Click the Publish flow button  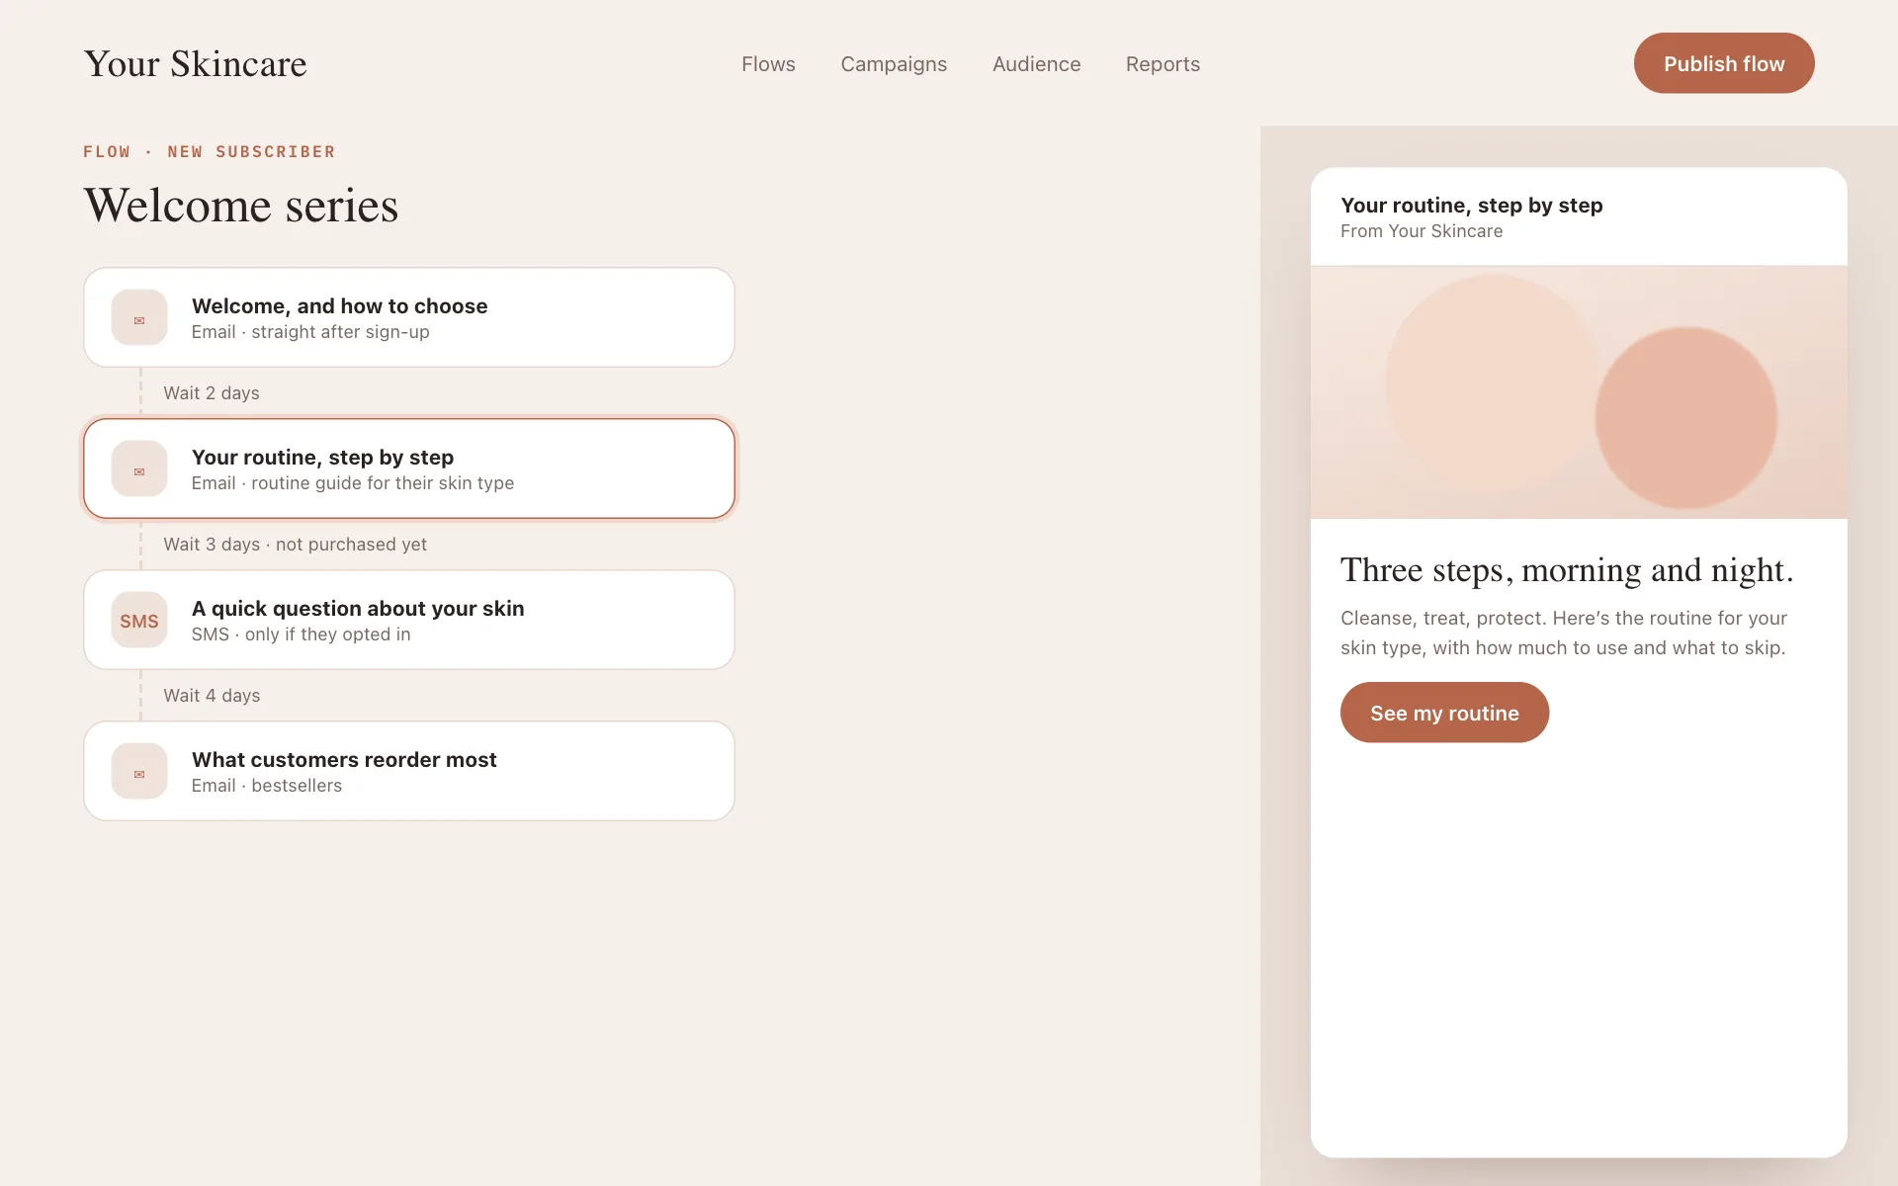pos(1724,63)
